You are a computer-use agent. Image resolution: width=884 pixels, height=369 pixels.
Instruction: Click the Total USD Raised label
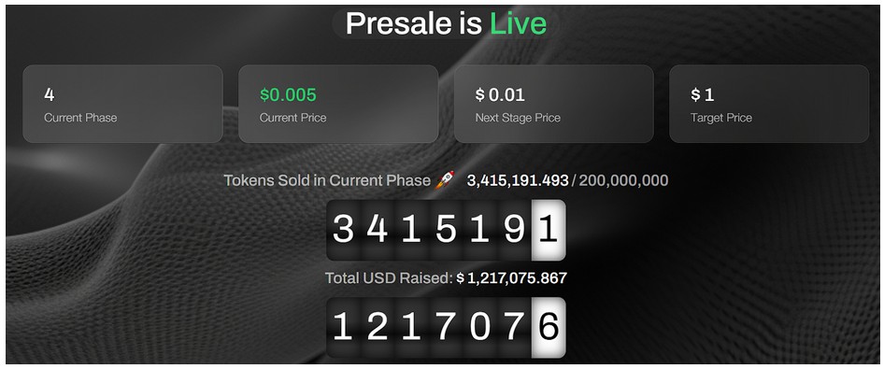tap(389, 277)
